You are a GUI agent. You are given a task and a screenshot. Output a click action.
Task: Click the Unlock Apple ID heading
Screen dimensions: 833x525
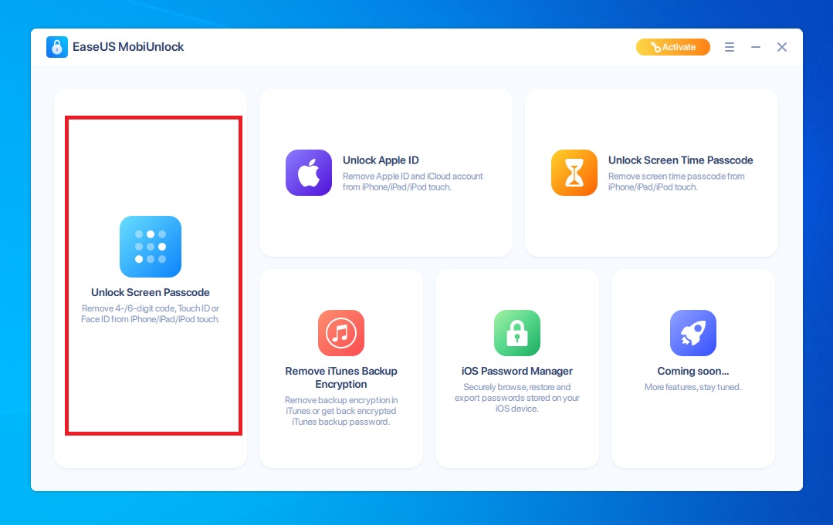pyautogui.click(x=381, y=160)
